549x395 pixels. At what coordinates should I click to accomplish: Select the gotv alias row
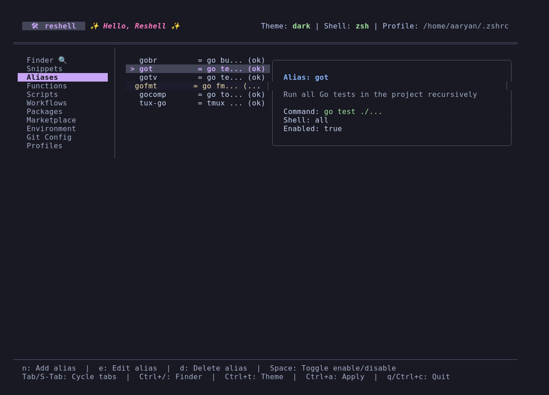coord(198,77)
